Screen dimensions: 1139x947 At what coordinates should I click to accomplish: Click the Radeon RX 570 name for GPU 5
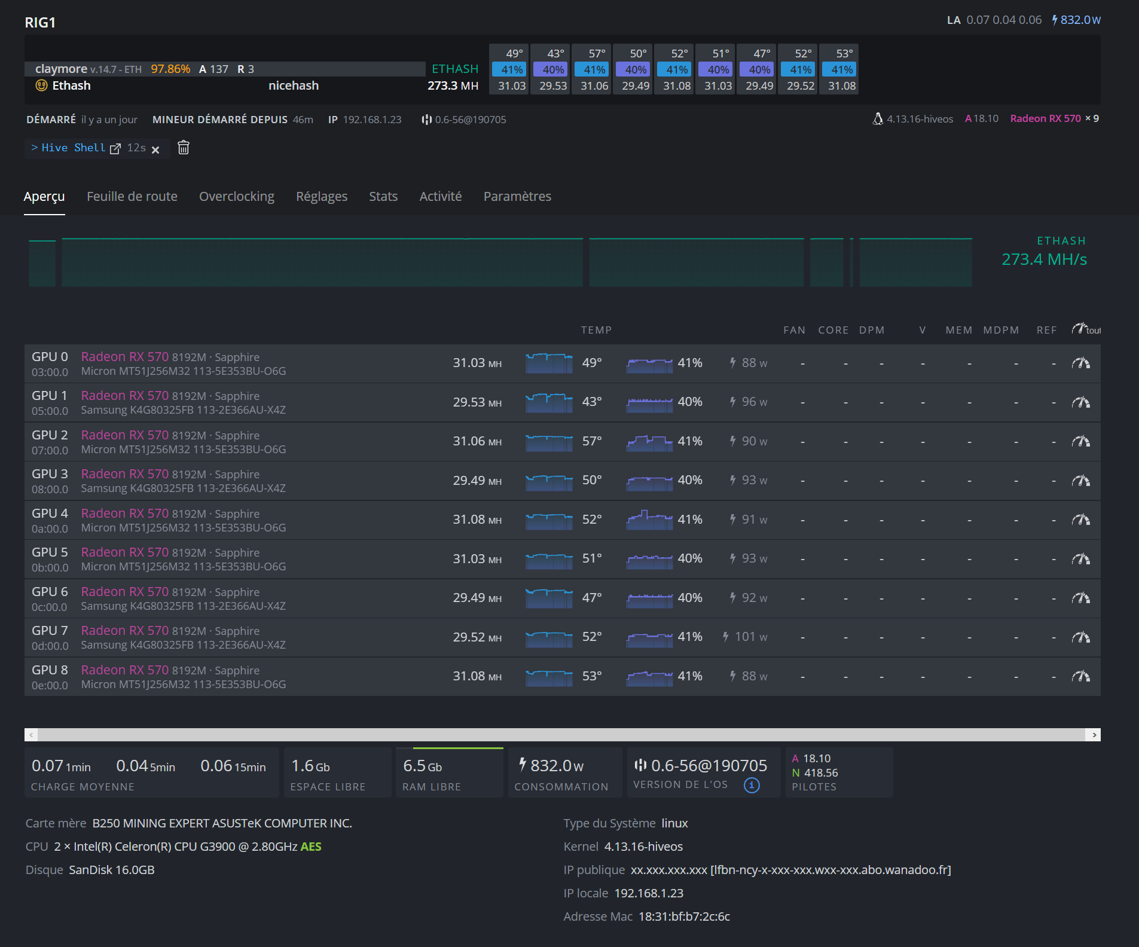coord(124,552)
